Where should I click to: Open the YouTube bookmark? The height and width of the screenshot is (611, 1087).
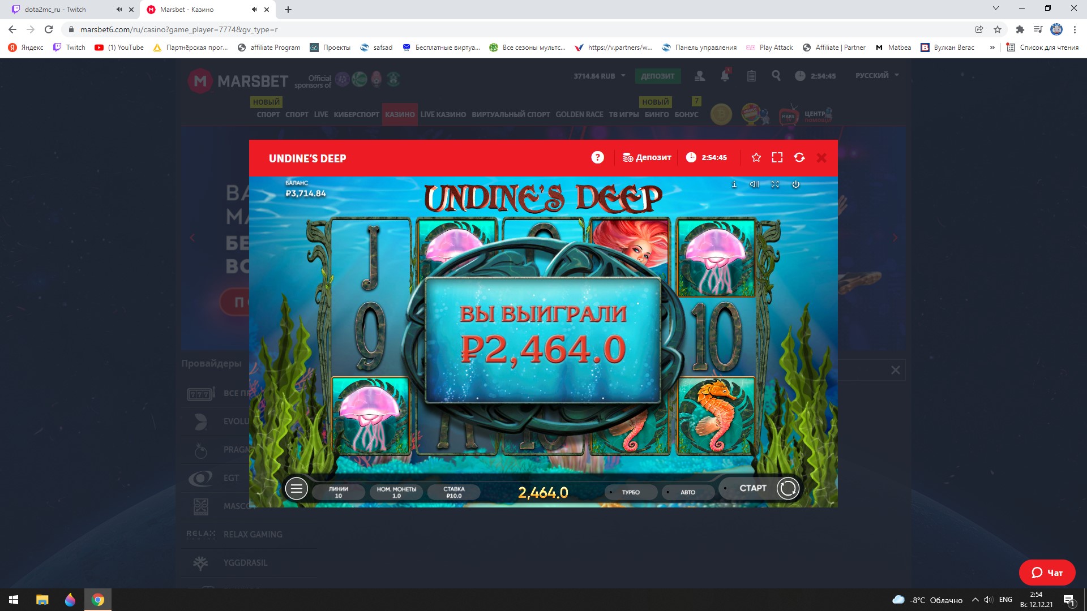coord(119,48)
